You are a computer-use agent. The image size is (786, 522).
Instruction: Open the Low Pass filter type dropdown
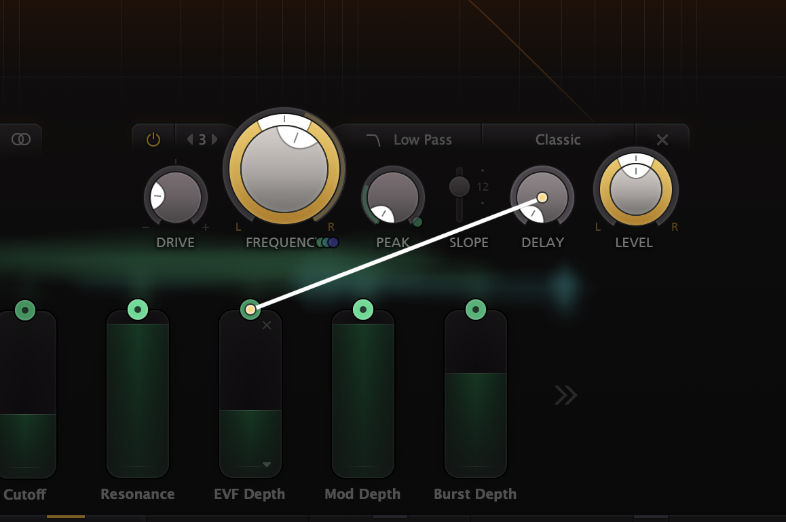tap(422, 139)
